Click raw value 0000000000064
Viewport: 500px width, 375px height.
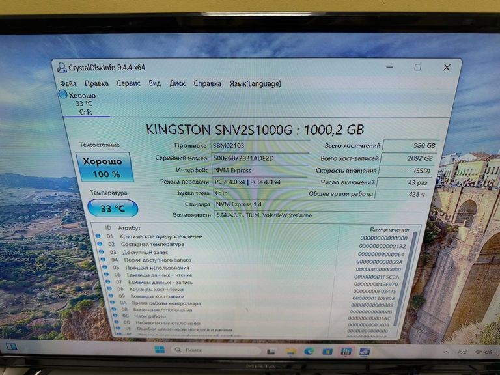click(381, 254)
